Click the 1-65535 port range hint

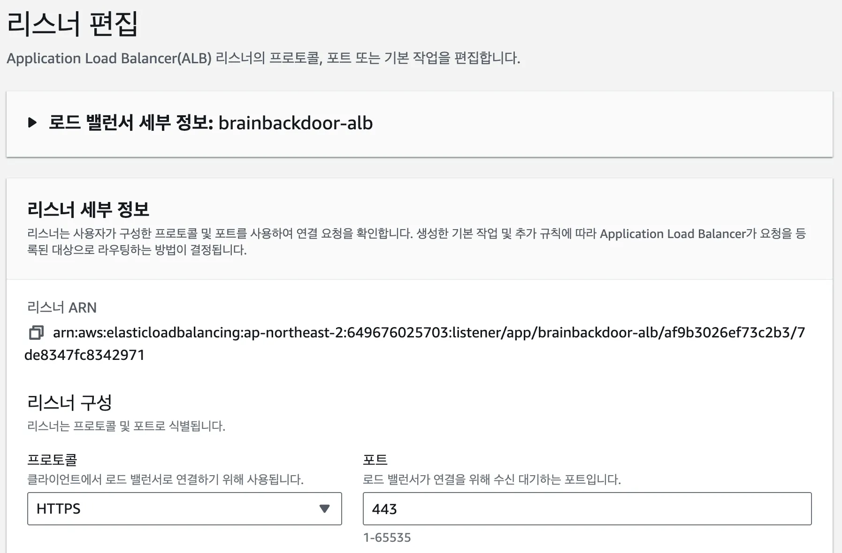[x=387, y=538]
